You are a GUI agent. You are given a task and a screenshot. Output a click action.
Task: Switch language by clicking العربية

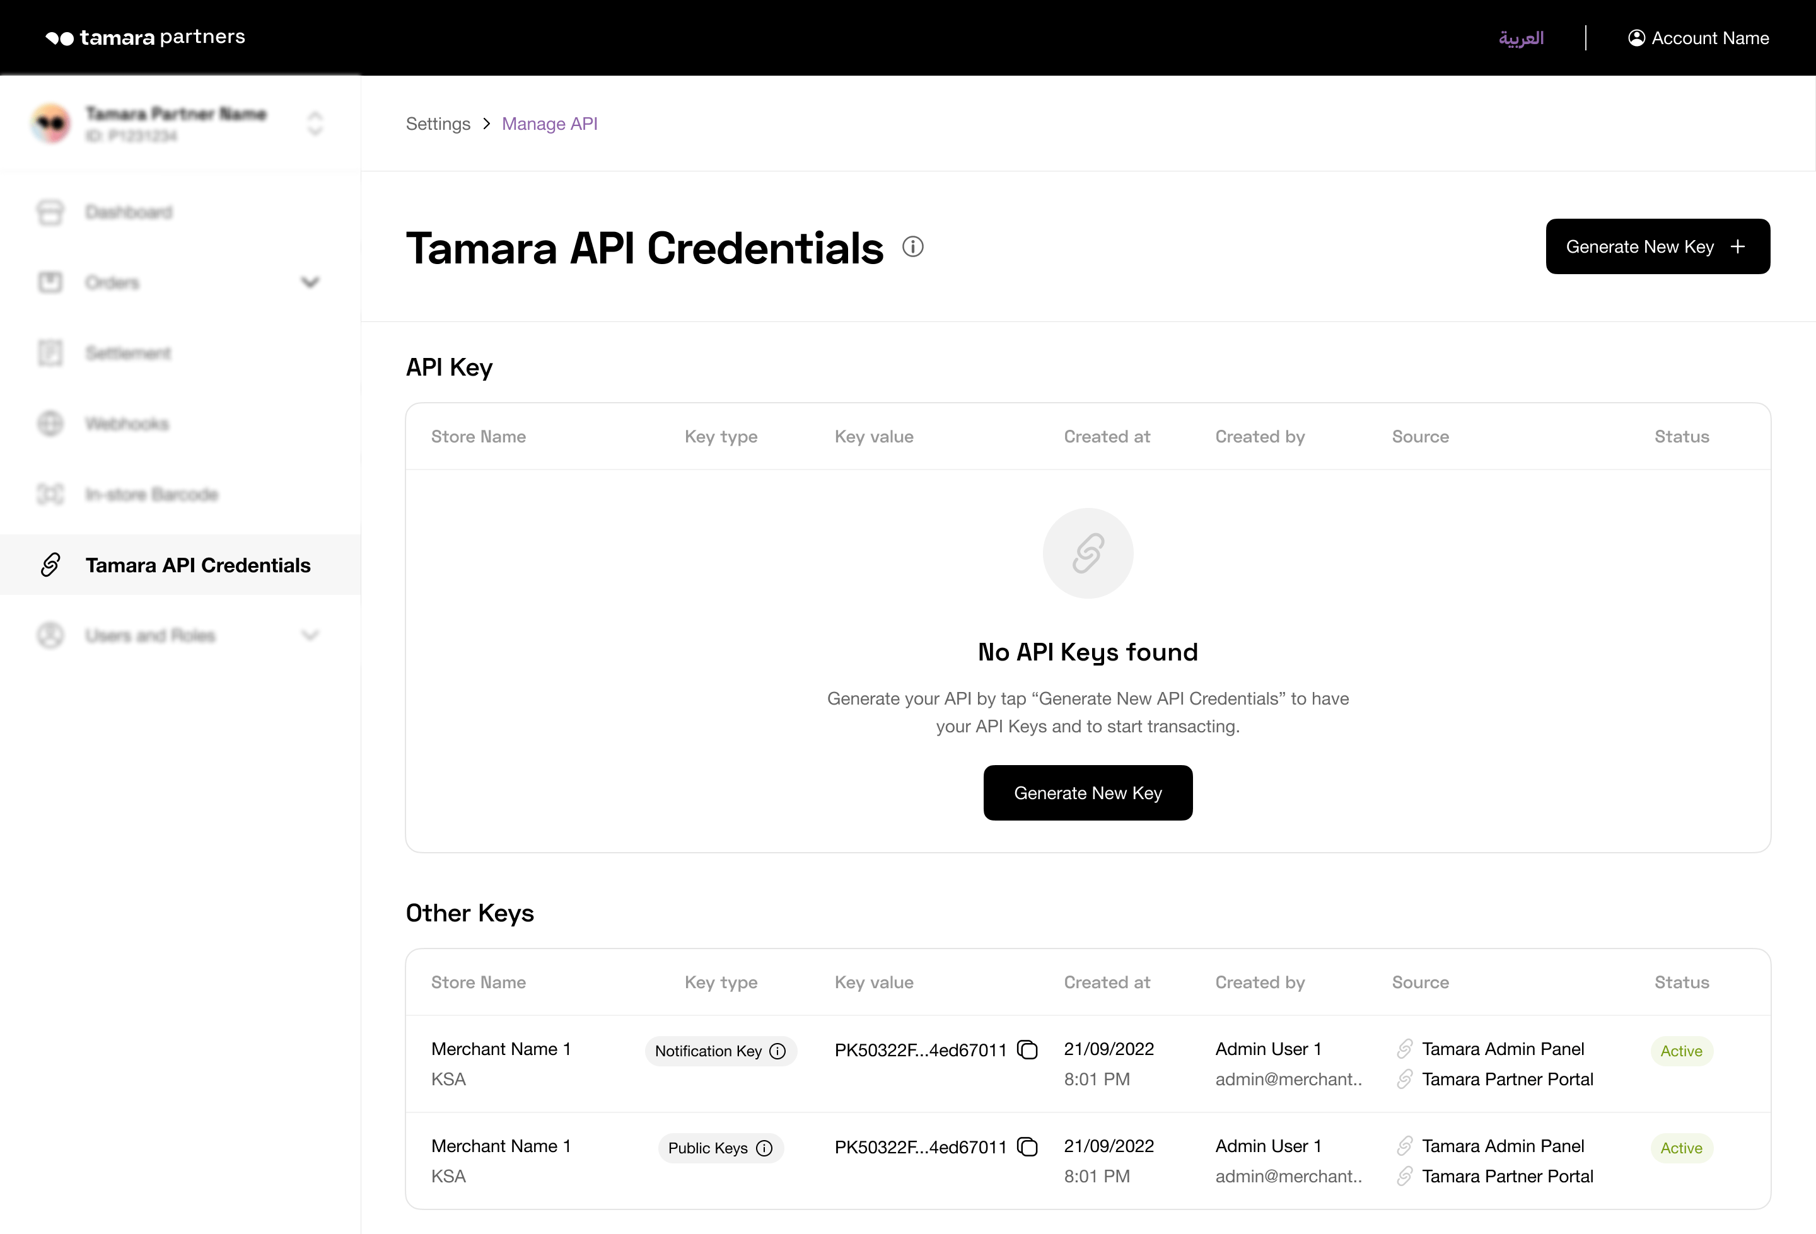point(1522,37)
